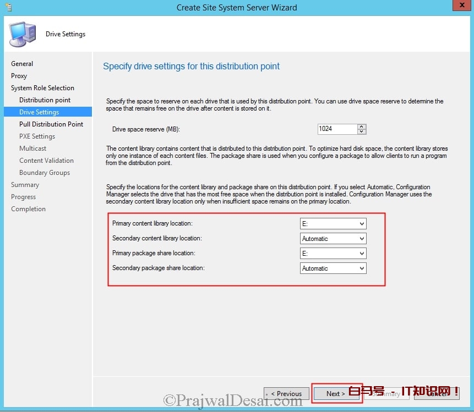
Task: Click the Drive Settings computer icon
Action: point(23,34)
